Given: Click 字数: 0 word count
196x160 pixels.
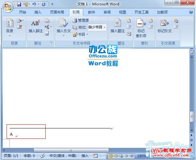Looking at the screenshot, I should [x=29, y=156].
